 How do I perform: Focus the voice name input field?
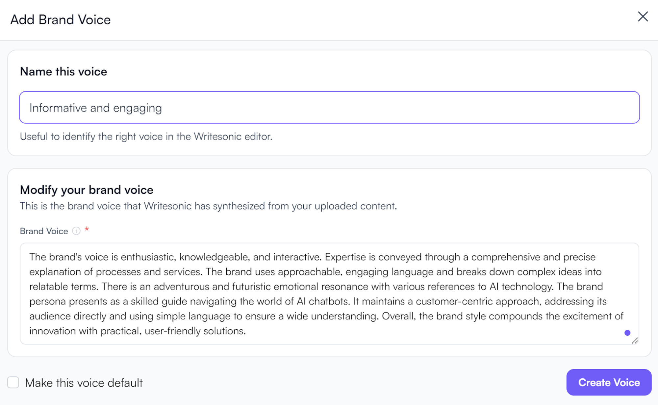(329, 108)
